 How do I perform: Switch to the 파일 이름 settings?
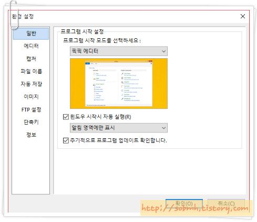coord(31,71)
